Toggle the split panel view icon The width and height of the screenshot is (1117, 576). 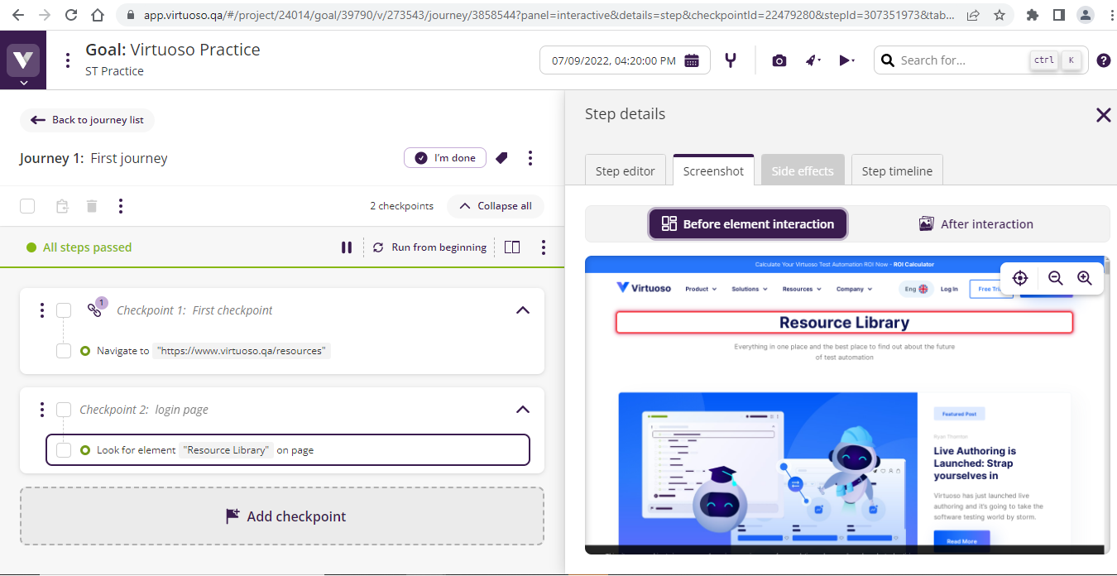512,247
